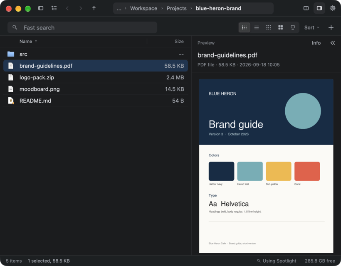Click the logo-pack.zip file icon

click(x=11, y=77)
